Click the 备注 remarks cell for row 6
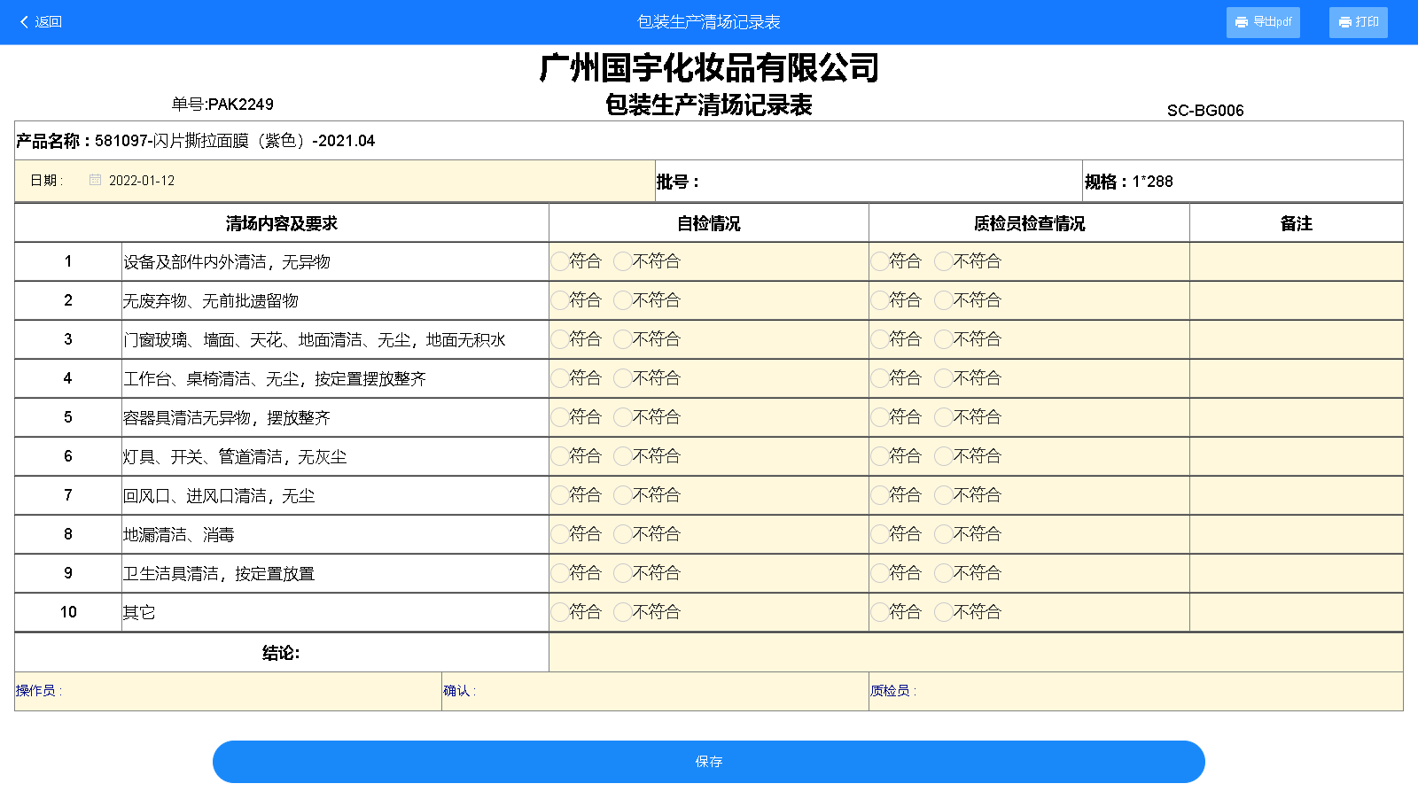The width and height of the screenshot is (1418, 807). coord(1296,456)
